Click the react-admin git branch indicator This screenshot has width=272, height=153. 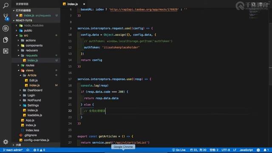tap(13, 150)
